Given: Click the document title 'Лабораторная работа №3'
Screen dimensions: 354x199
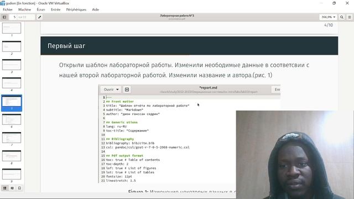Looking at the screenshot, I should click(177, 15).
